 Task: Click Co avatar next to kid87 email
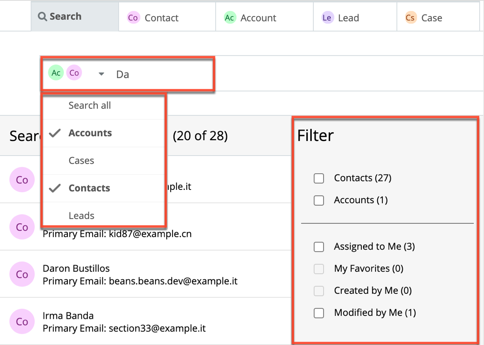pyautogui.click(x=22, y=227)
